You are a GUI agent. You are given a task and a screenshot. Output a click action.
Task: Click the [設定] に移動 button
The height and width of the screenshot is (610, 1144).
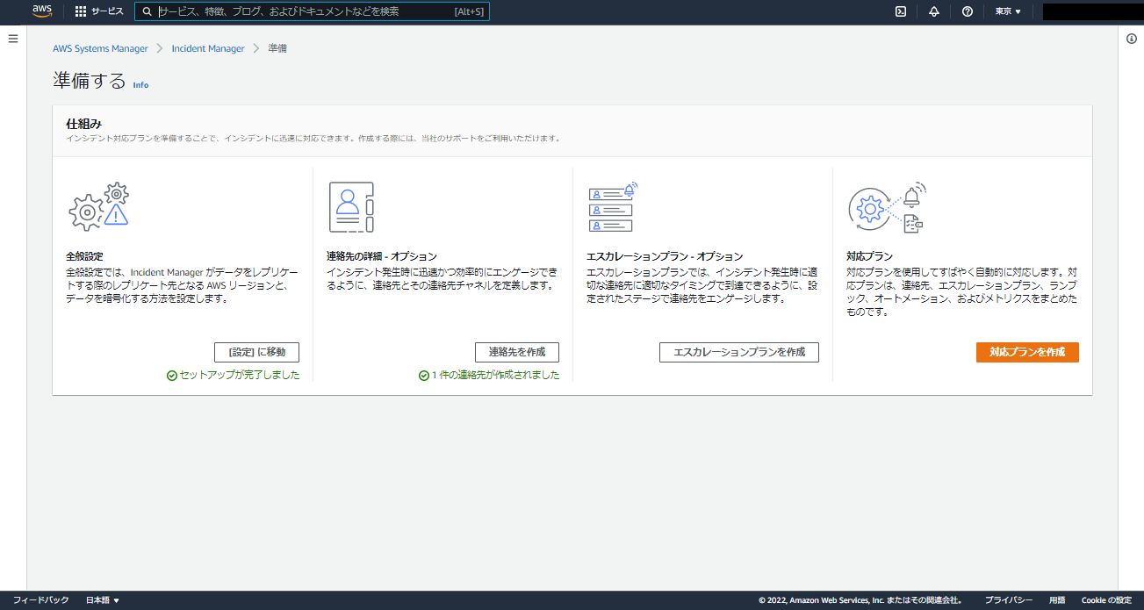(256, 352)
